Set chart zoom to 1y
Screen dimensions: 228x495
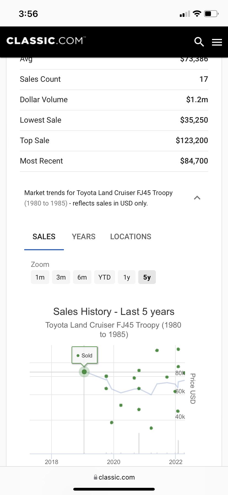pyautogui.click(x=127, y=277)
